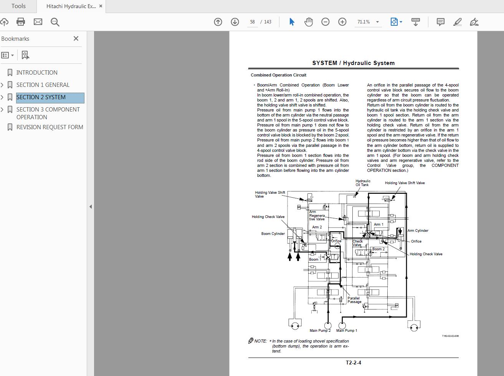Close the Hitachi Hydraulic document tab
Viewport: 504px width, 376px height.
(x=101, y=6)
